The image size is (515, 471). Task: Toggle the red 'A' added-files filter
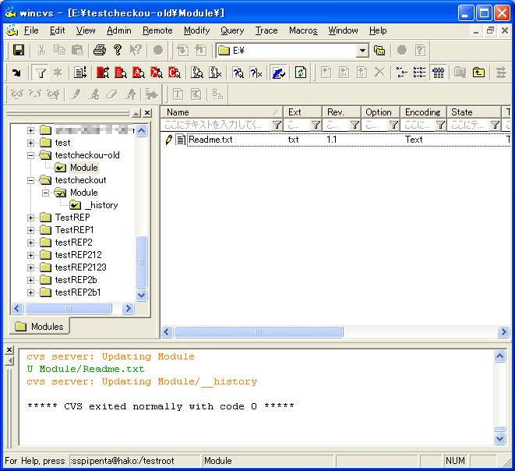[138, 73]
